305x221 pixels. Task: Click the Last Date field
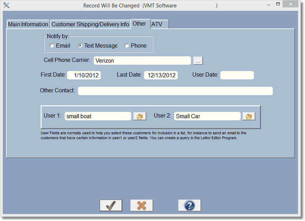[x=160, y=75]
